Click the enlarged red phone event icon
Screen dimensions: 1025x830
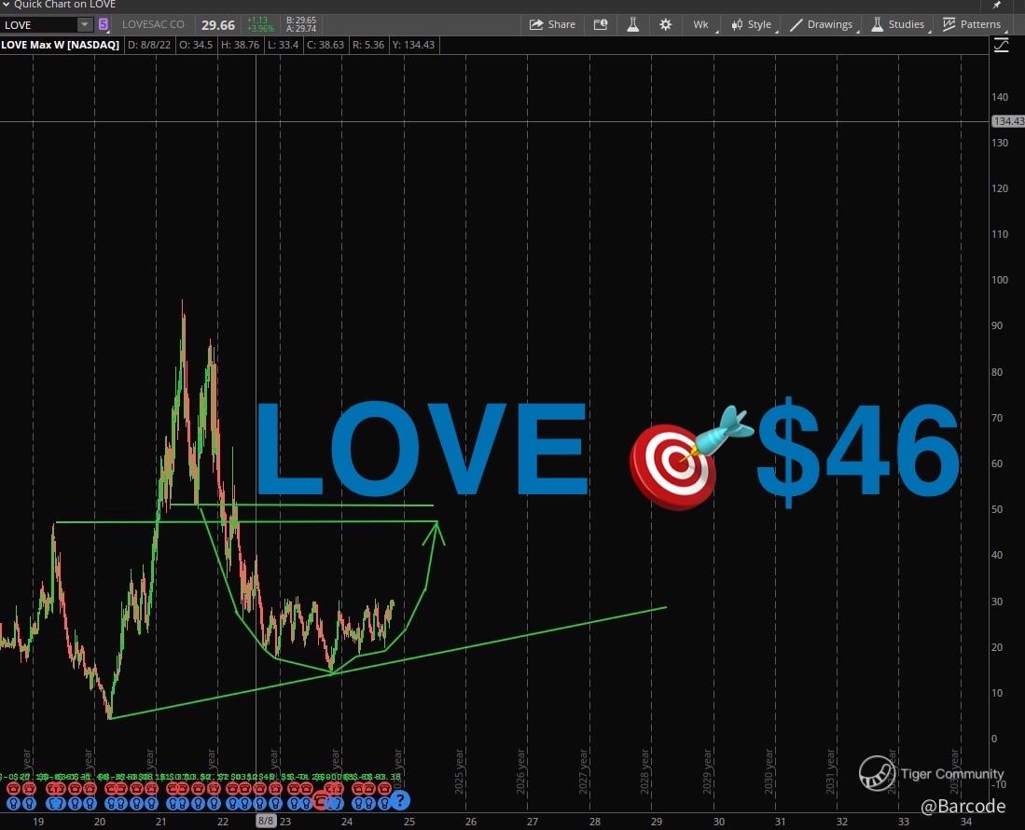tap(322, 799)
